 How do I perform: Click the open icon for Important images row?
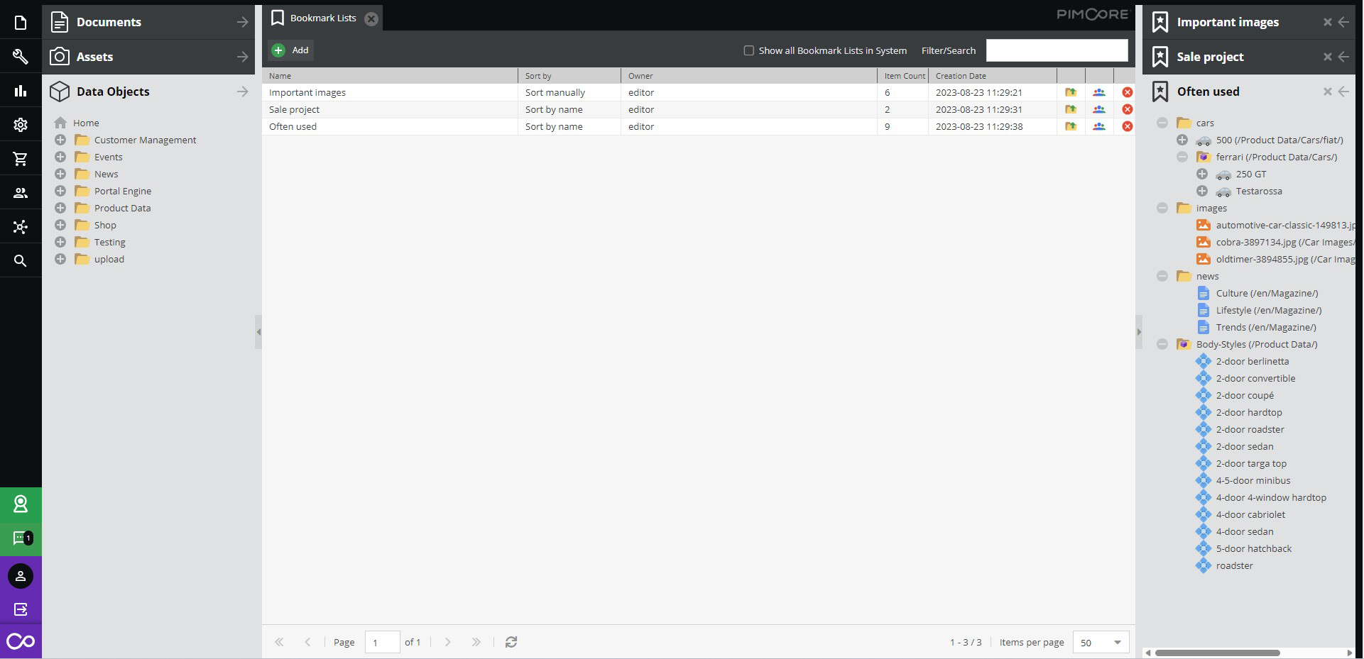pyautogui.click(x=1071, y=92)
